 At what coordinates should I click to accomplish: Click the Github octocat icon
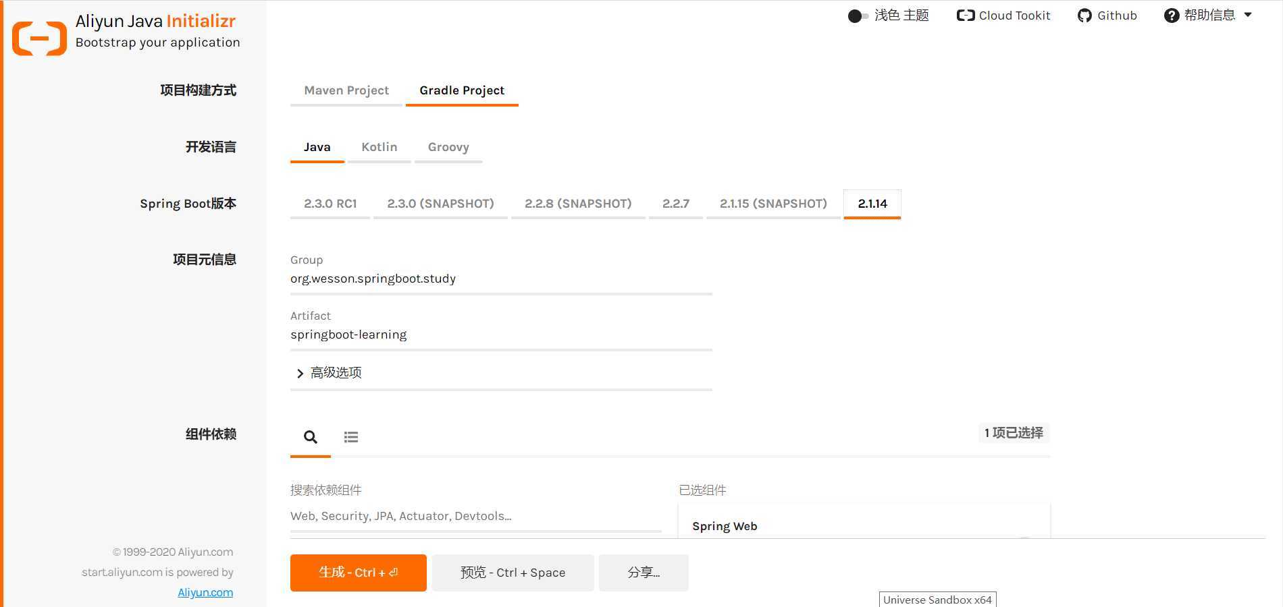1084,16
